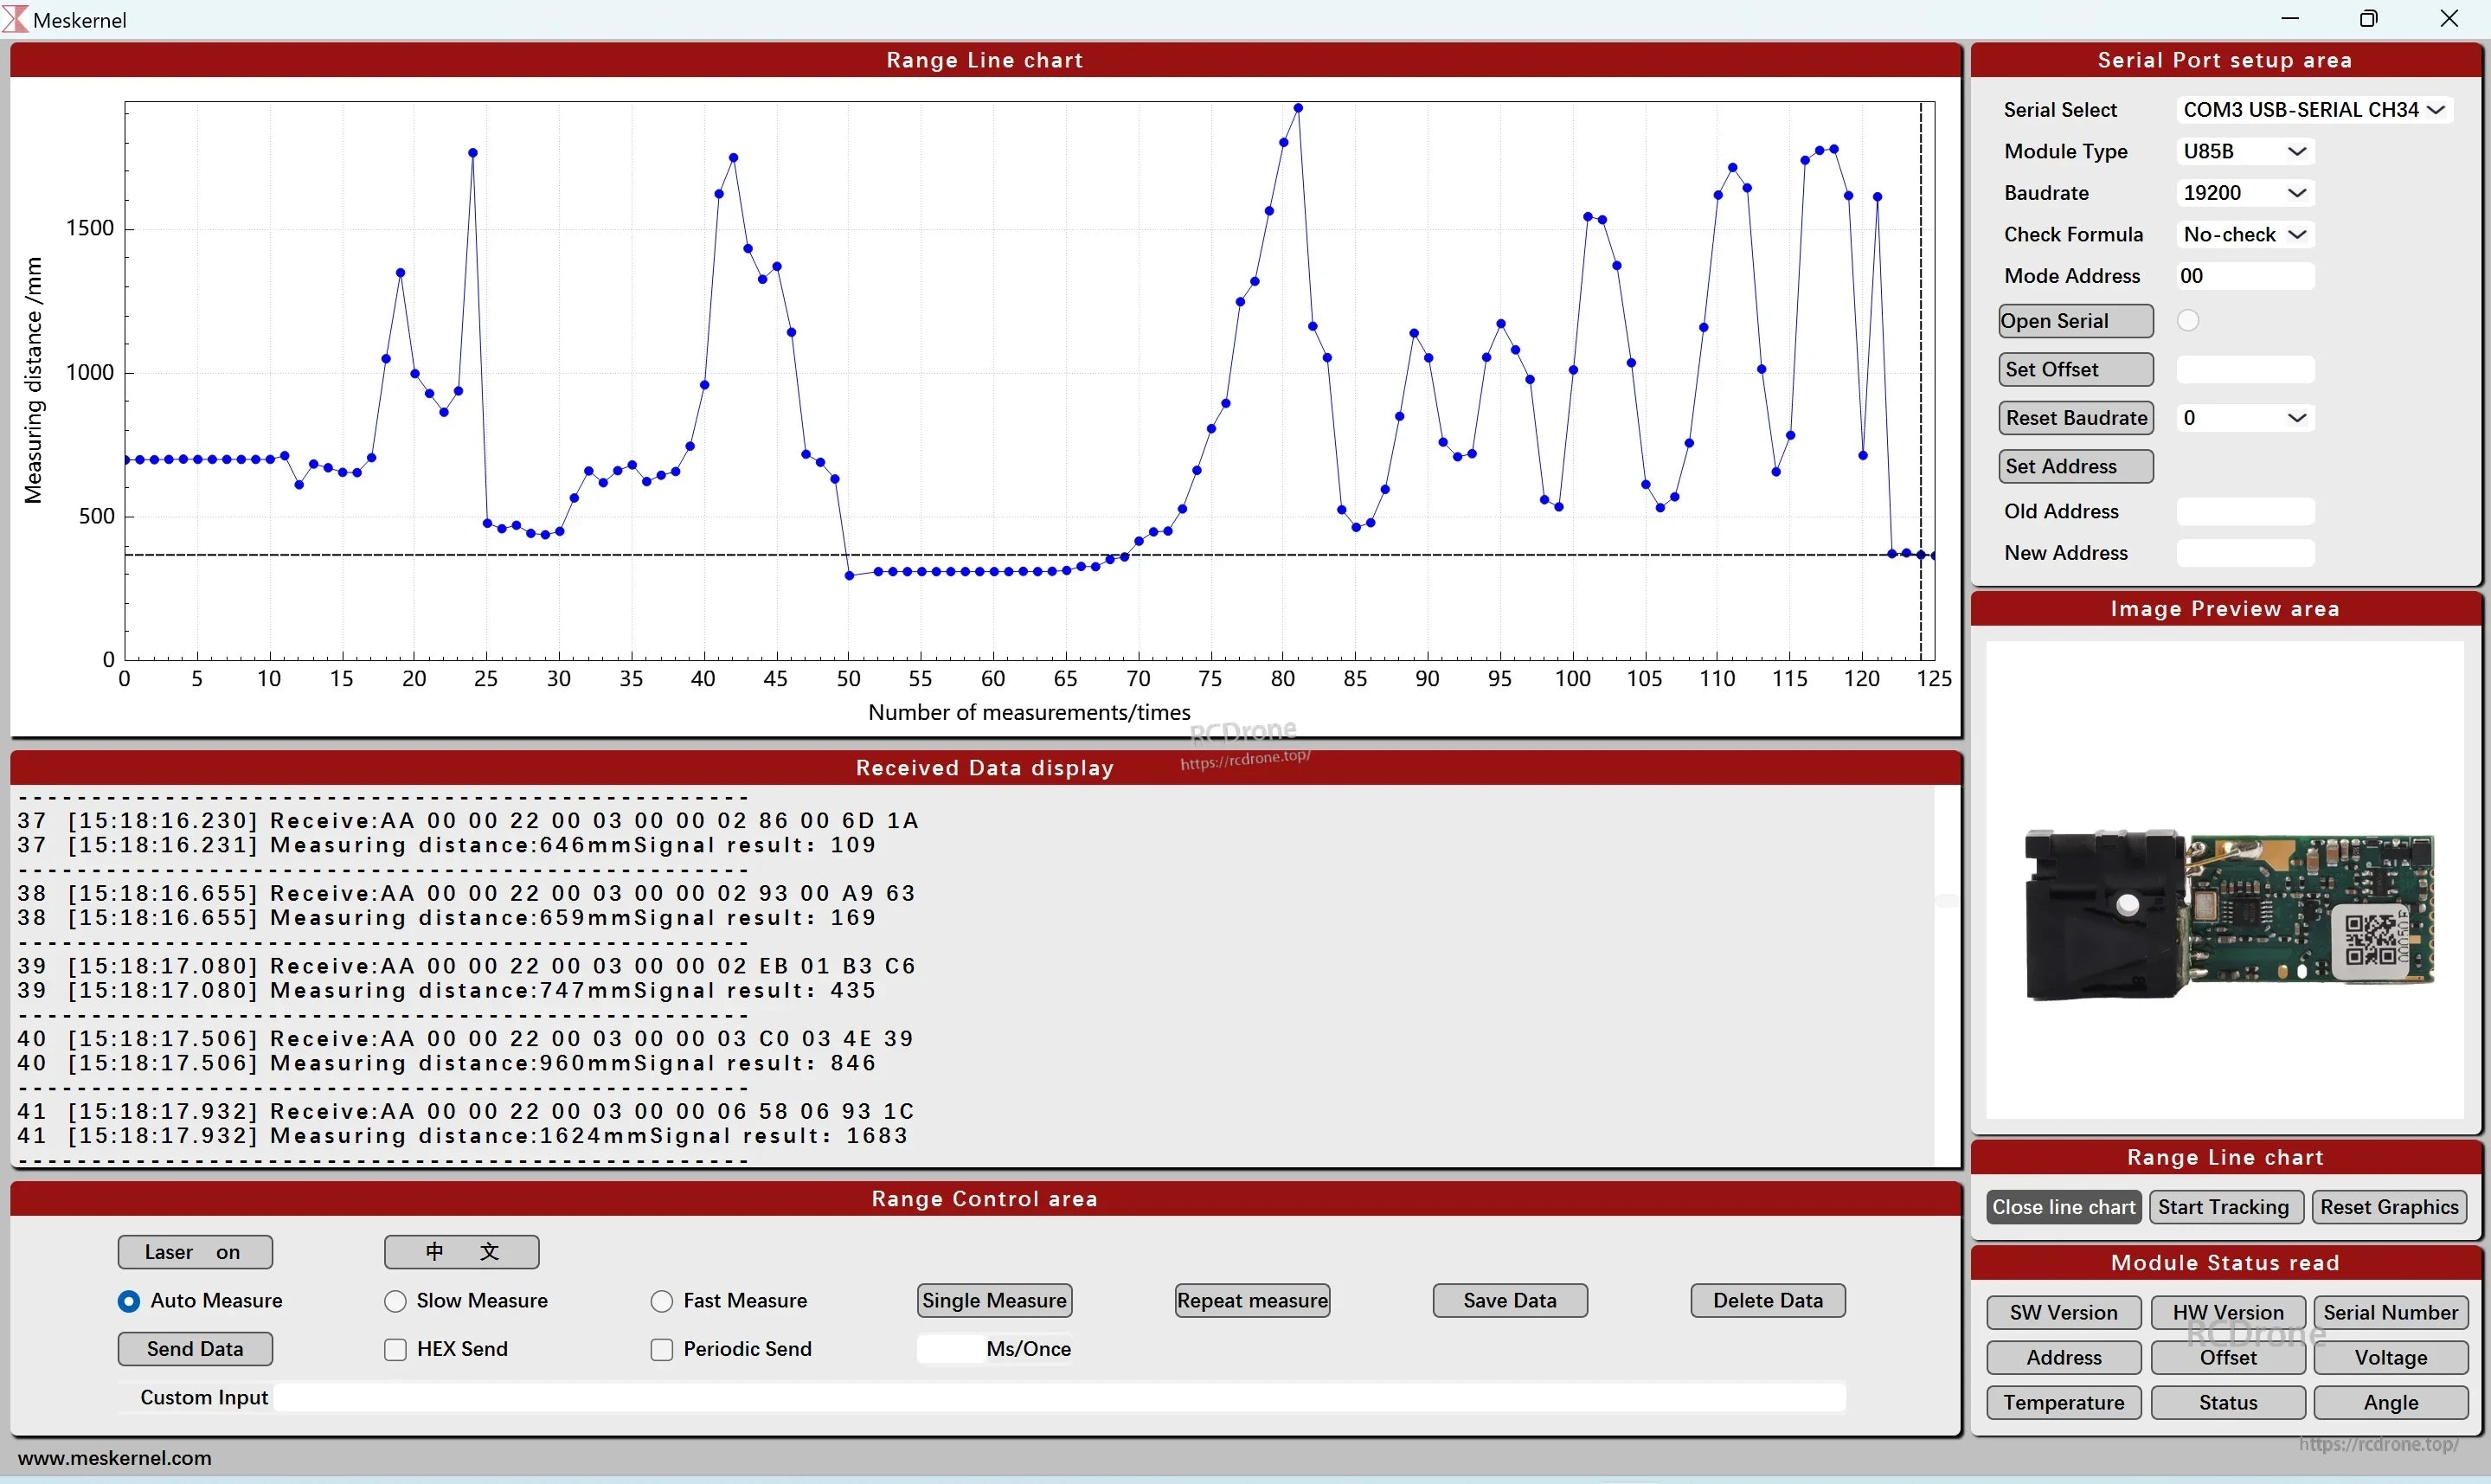Select the Slow Measure radio button
The image size is (2491, 1484).
[395, 1300]
